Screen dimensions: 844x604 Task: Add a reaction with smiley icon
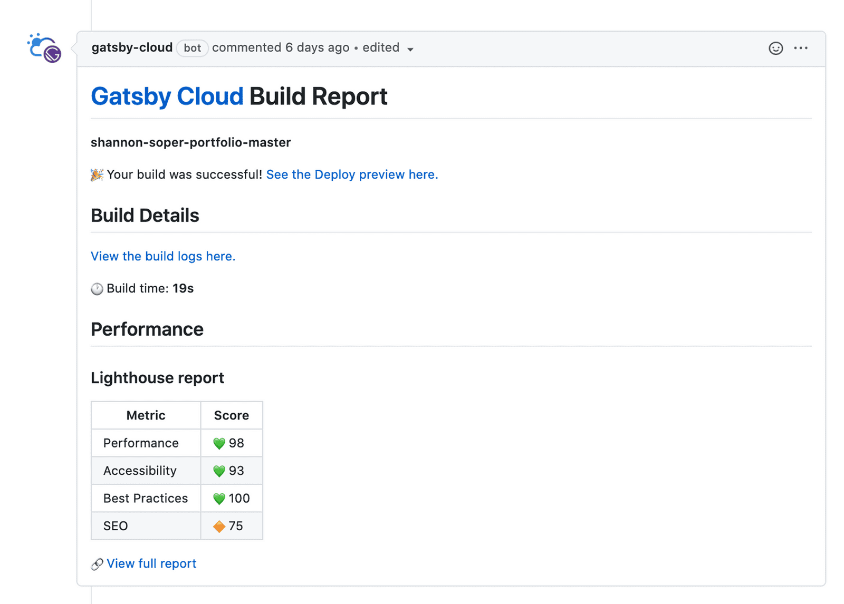pyautogui.click(x=775, y=48)
